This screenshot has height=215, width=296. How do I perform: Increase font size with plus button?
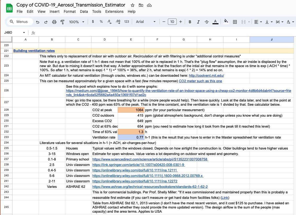(181, 22)
